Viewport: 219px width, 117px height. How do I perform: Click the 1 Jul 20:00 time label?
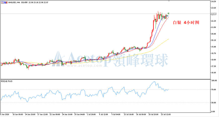(91, 114)
